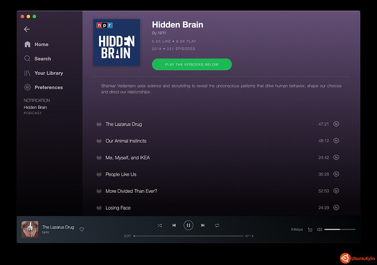This screenshot has height=265, width=377.
Task: Open Preferences from the sidebar
Action: pos(48,87)
